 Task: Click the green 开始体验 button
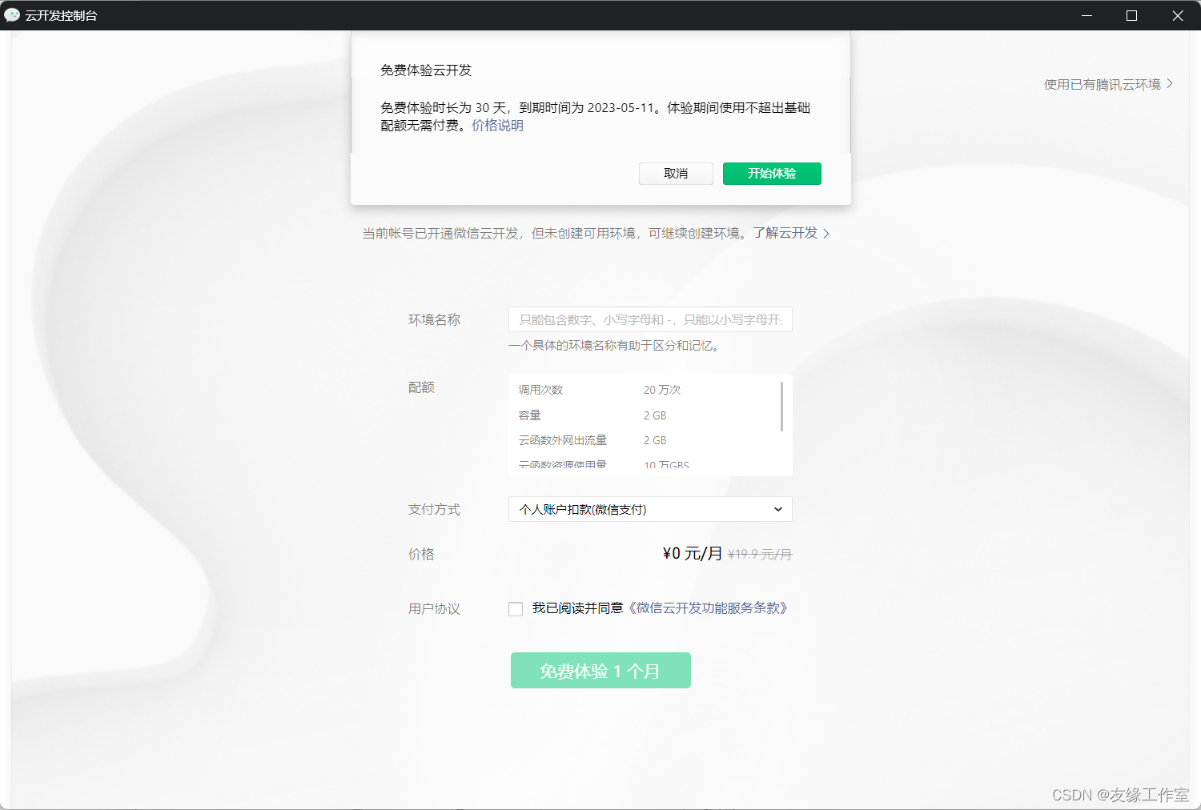[x=772, y=174]
